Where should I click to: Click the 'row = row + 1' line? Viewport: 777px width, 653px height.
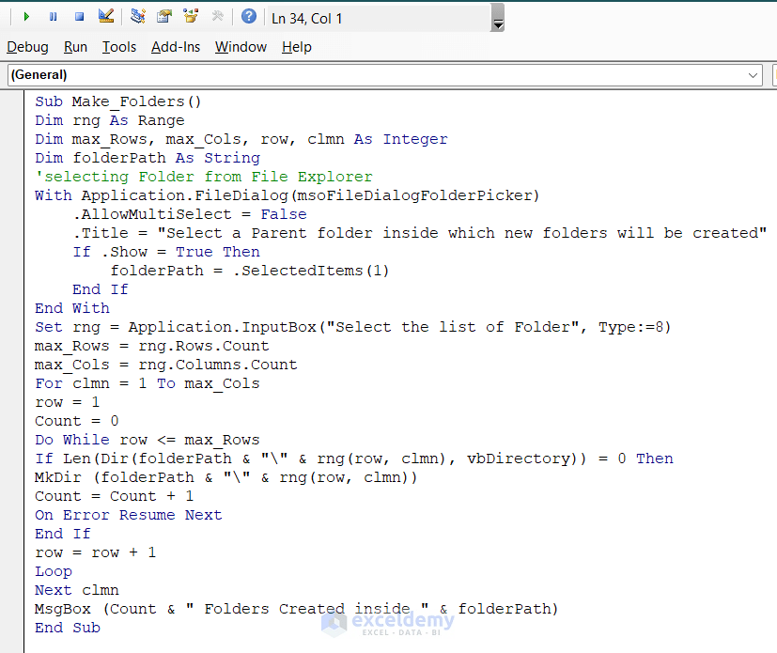95,553
